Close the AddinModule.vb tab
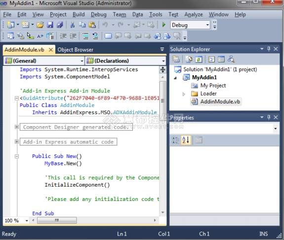Viewport: 284px width, 240px height. 51,49
